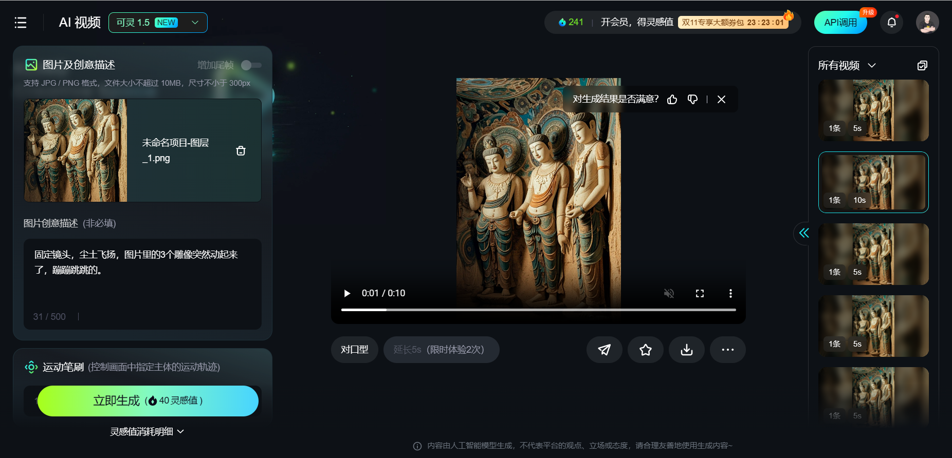The height and width of the screenshot is (458, 952).
Task: Open the 所有视频 filter dropdown
Action: [847, 65]
